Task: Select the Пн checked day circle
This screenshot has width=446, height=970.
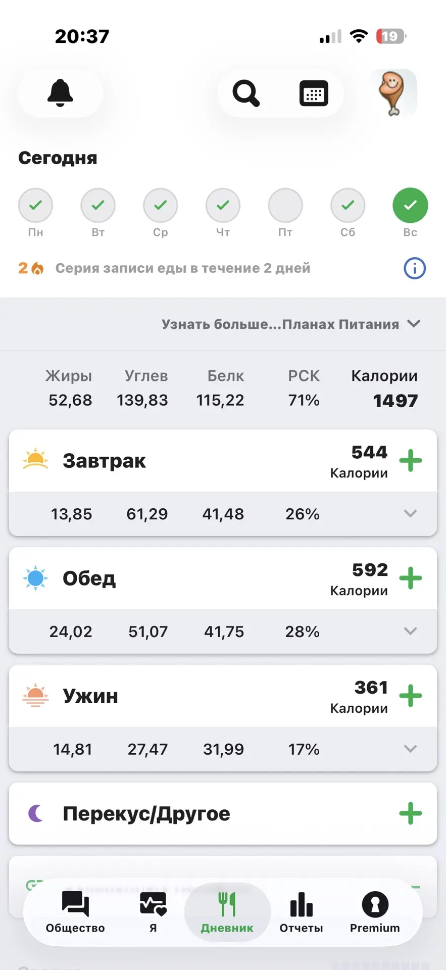Action: (x=35, y=205)
